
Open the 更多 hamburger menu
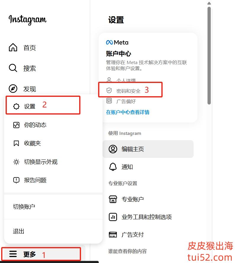click(13, 254)
